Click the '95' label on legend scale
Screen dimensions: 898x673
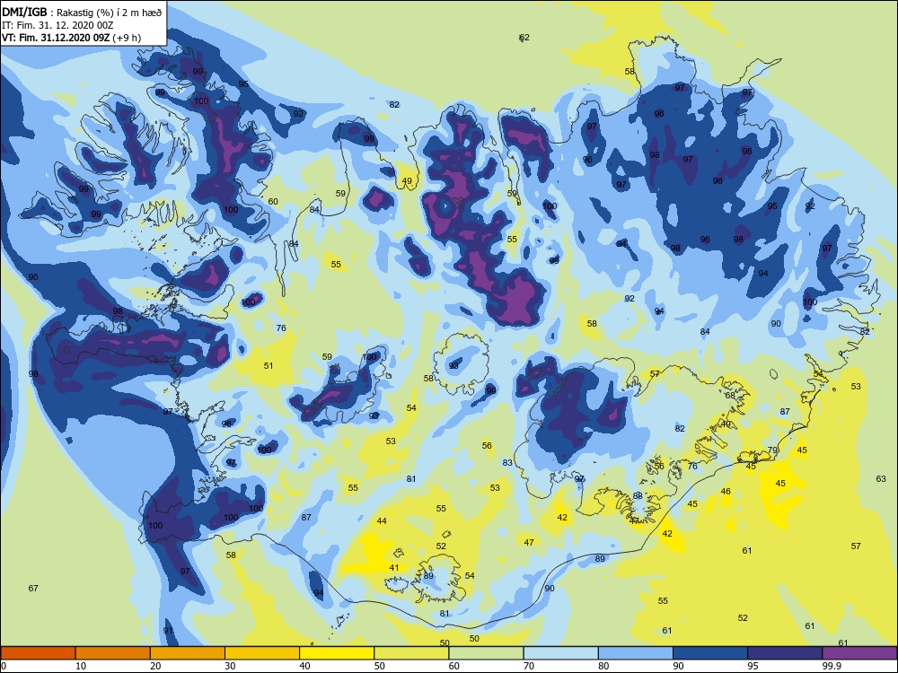click(753, 666)
